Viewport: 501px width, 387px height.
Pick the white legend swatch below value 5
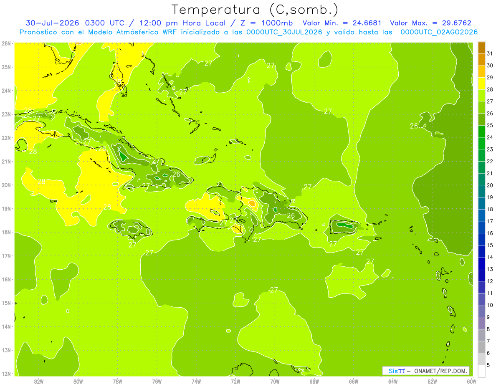[x=481, y=371]
